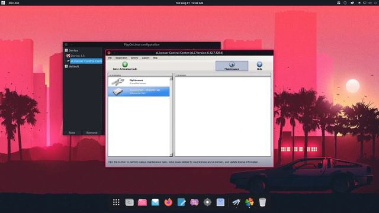Select the highlighted Soft-eLicenser drive entry

pyautogui.click(x=139, y=92)
